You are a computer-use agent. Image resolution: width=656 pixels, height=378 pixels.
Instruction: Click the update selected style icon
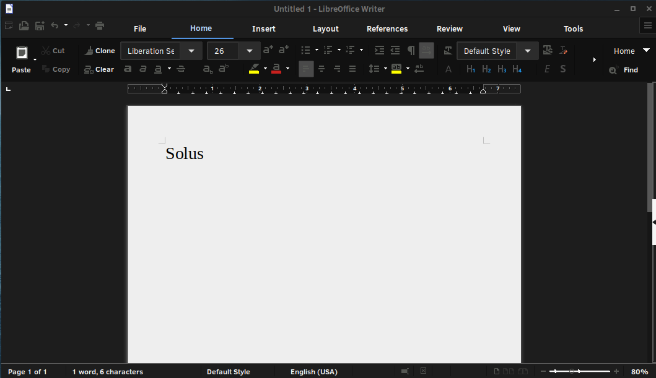pyautogui.click(x=548, y=50)
